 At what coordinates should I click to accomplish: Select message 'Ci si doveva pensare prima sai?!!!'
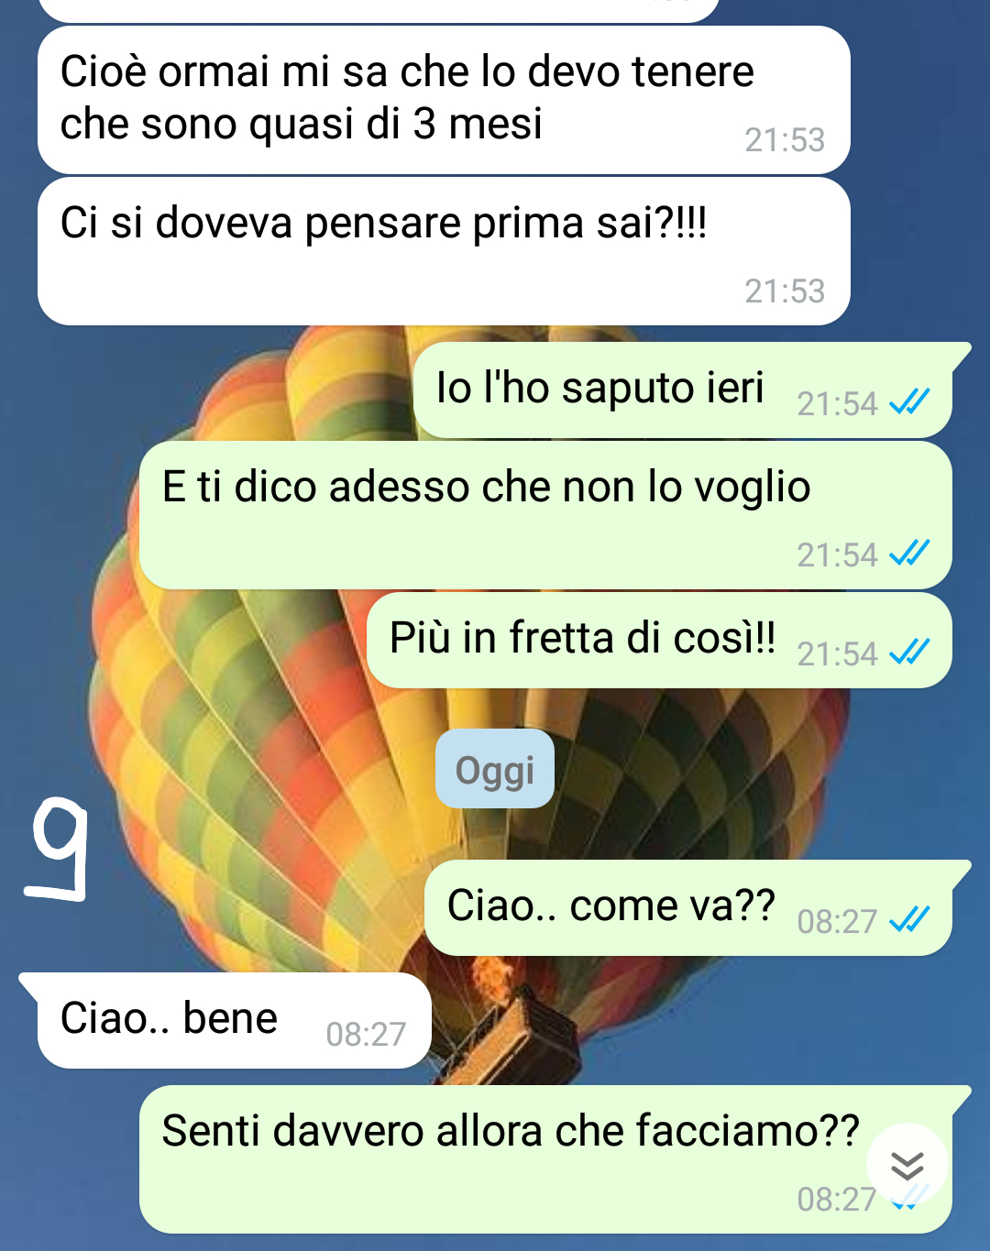[x=444, y=251]
